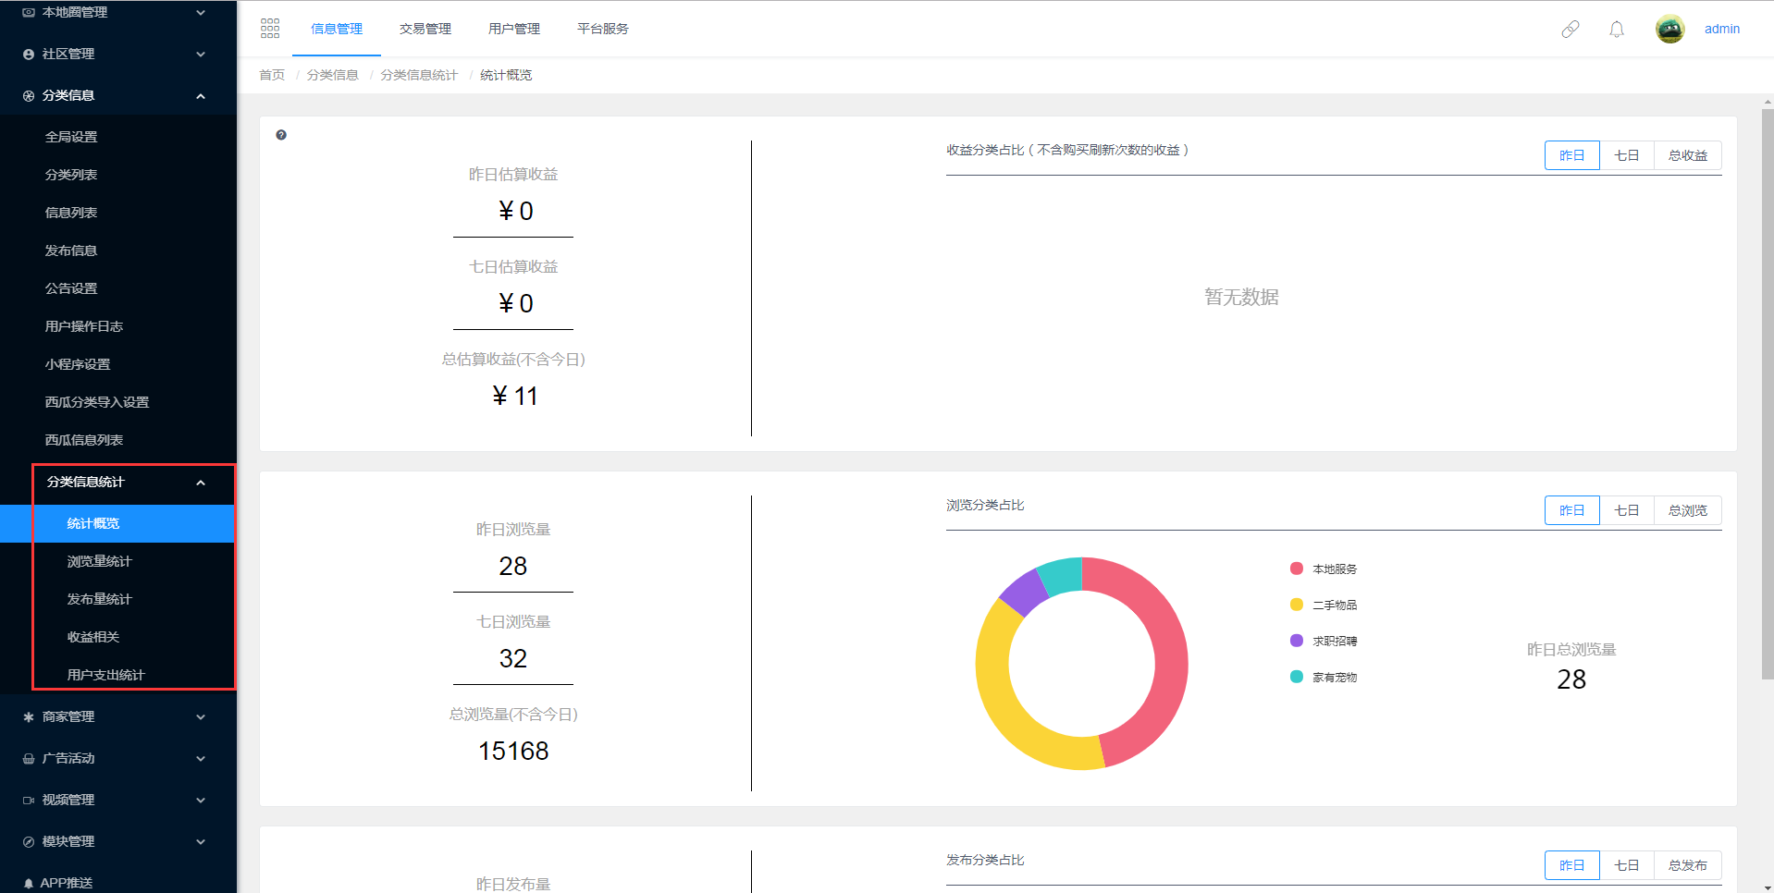Select 总浏览 filter
The width and height of the screenshot is (1774, 893).
tap(1688, 510)
